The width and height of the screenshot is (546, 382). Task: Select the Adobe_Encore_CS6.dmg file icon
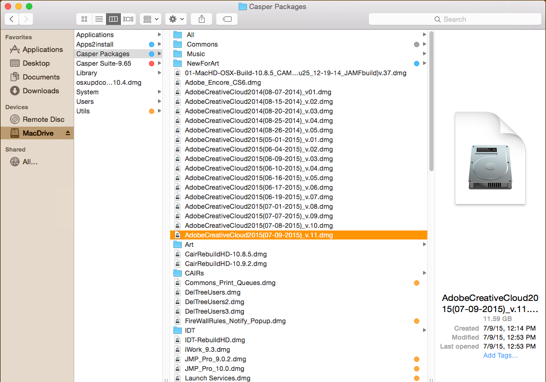pos(178,83)
